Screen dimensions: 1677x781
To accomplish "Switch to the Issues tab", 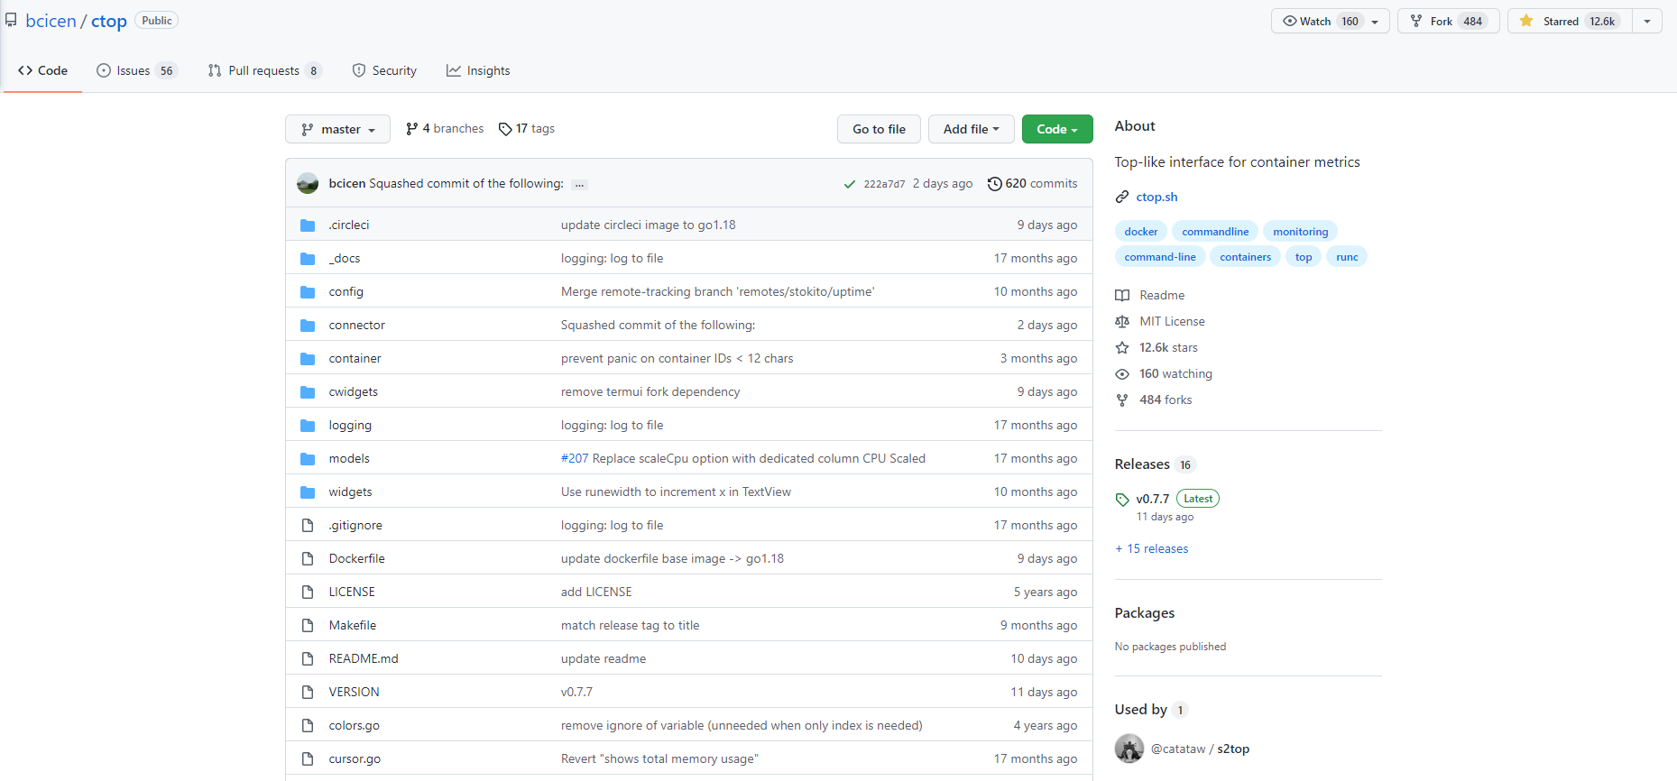I will coord(137,70).
